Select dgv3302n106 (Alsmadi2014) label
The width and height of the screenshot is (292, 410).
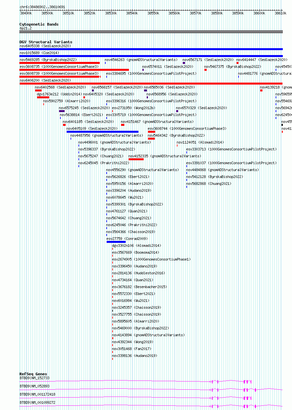point(136,246)
